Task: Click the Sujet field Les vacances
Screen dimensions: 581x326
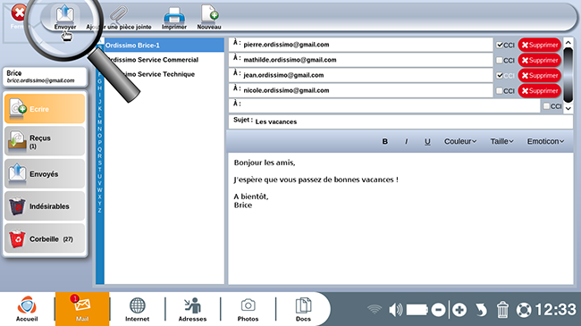Action: click(400, 121)
